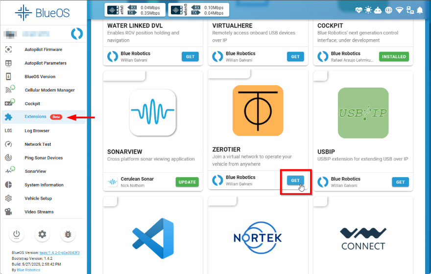Image resolution: width=431 pixels, height=274 pixels.
Task: Click the Blue Robotics logo beside the vehicle name
Action: tap(77, 34)
